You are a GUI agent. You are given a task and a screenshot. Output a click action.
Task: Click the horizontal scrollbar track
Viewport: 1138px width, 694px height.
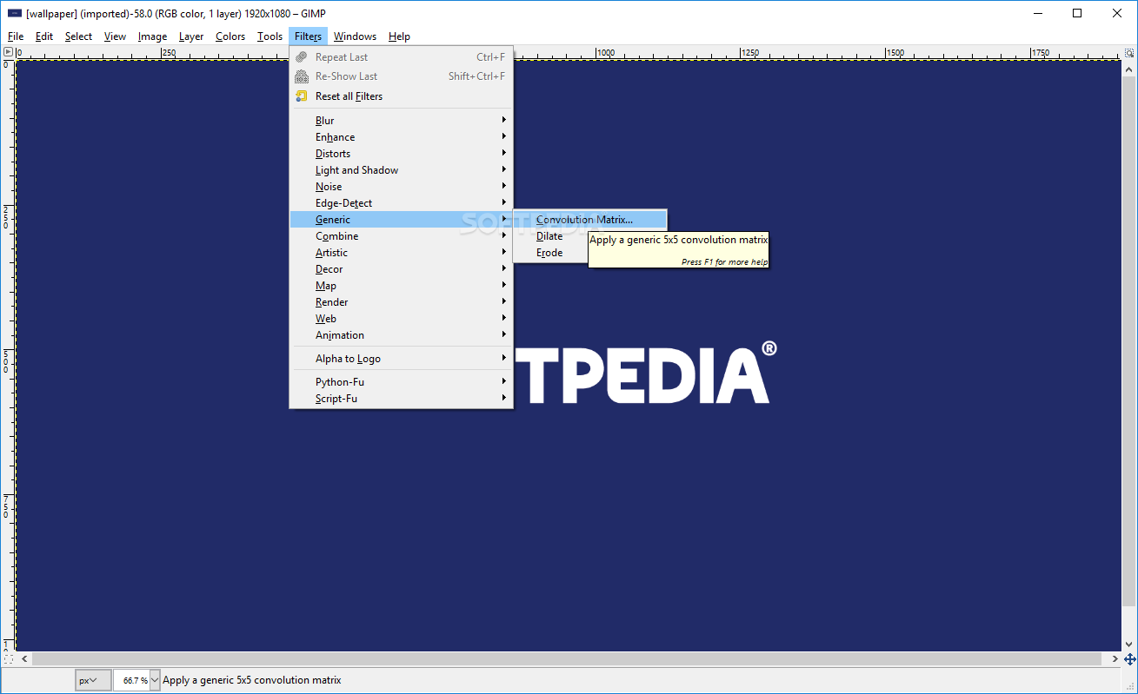click(569, 659)
